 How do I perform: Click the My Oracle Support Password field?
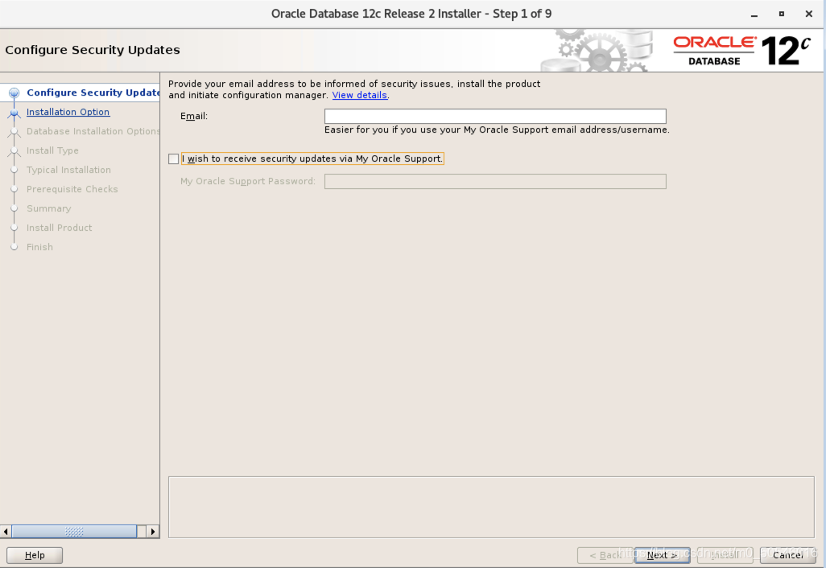pyautogui.click(x=495, y=181)
